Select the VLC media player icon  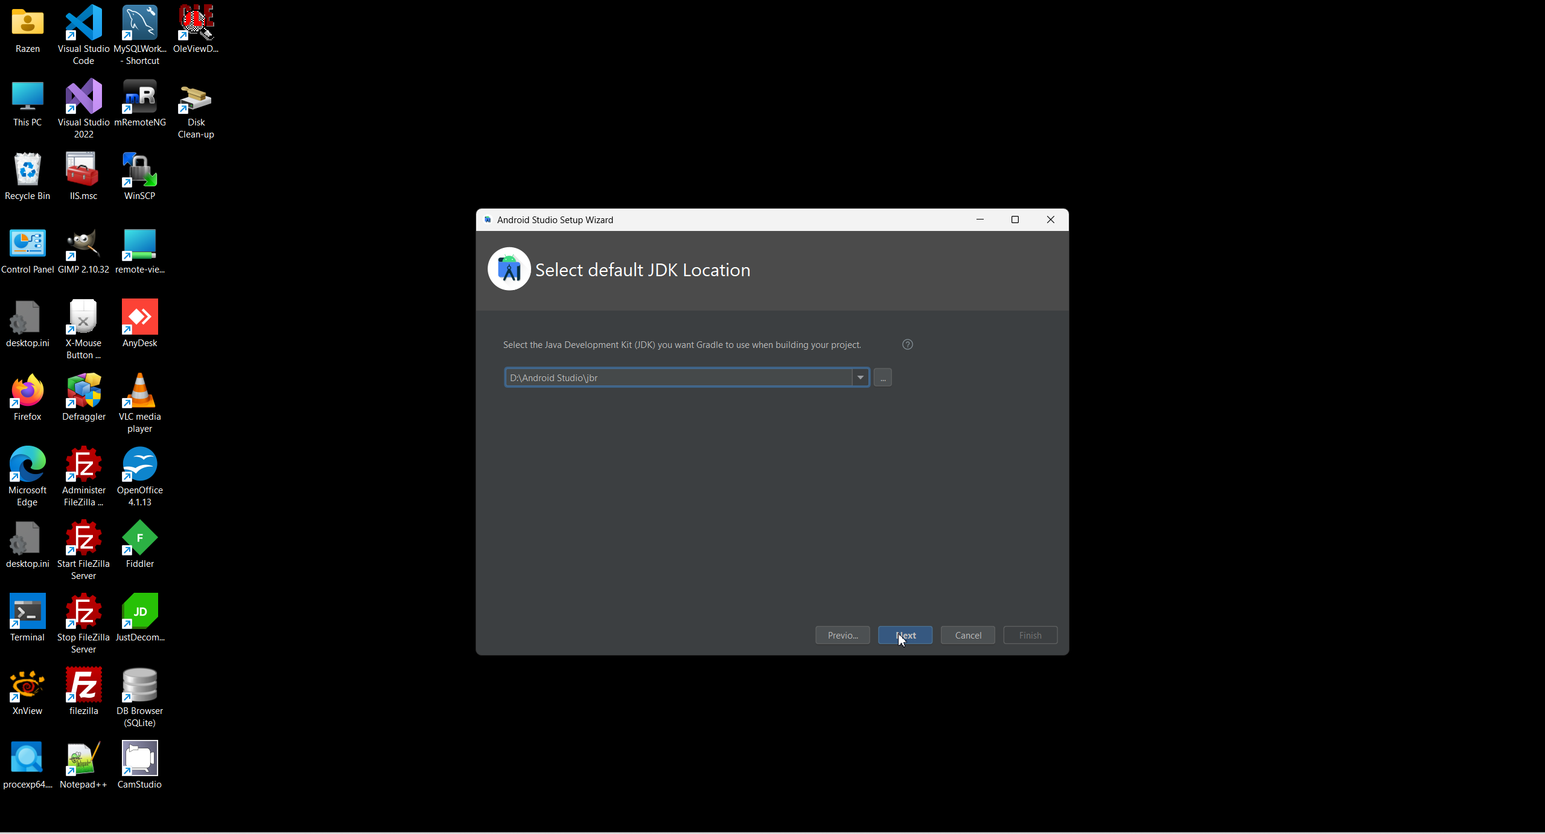point(139,392)
